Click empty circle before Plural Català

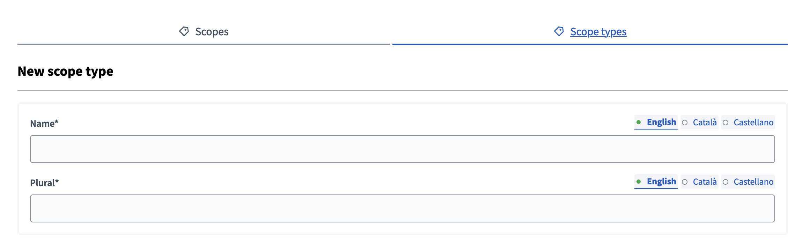pyautogui.click(x=685, y=182)
